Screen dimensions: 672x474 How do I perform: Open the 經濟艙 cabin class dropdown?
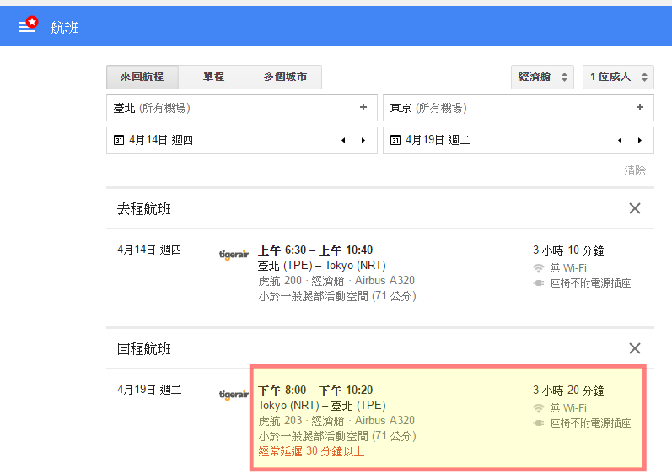542,77
